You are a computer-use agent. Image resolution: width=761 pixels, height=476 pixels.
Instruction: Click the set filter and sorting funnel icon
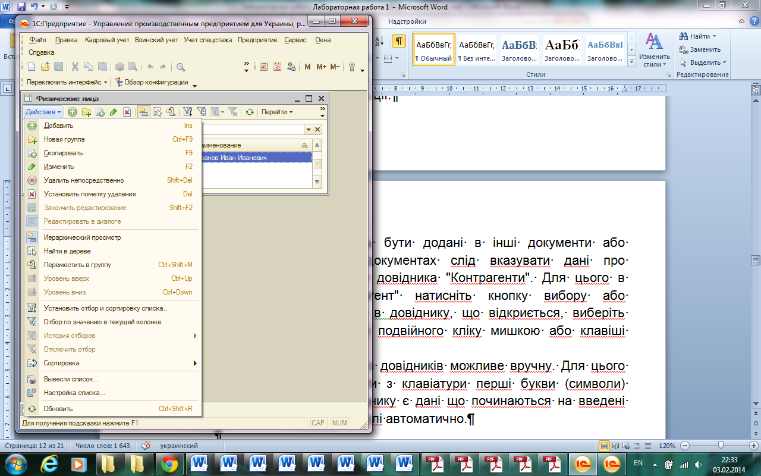click(188, 111)
